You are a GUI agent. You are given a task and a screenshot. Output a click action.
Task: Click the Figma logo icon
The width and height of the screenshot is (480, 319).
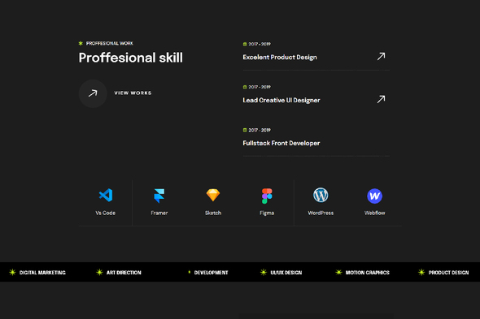pos(267,196)
